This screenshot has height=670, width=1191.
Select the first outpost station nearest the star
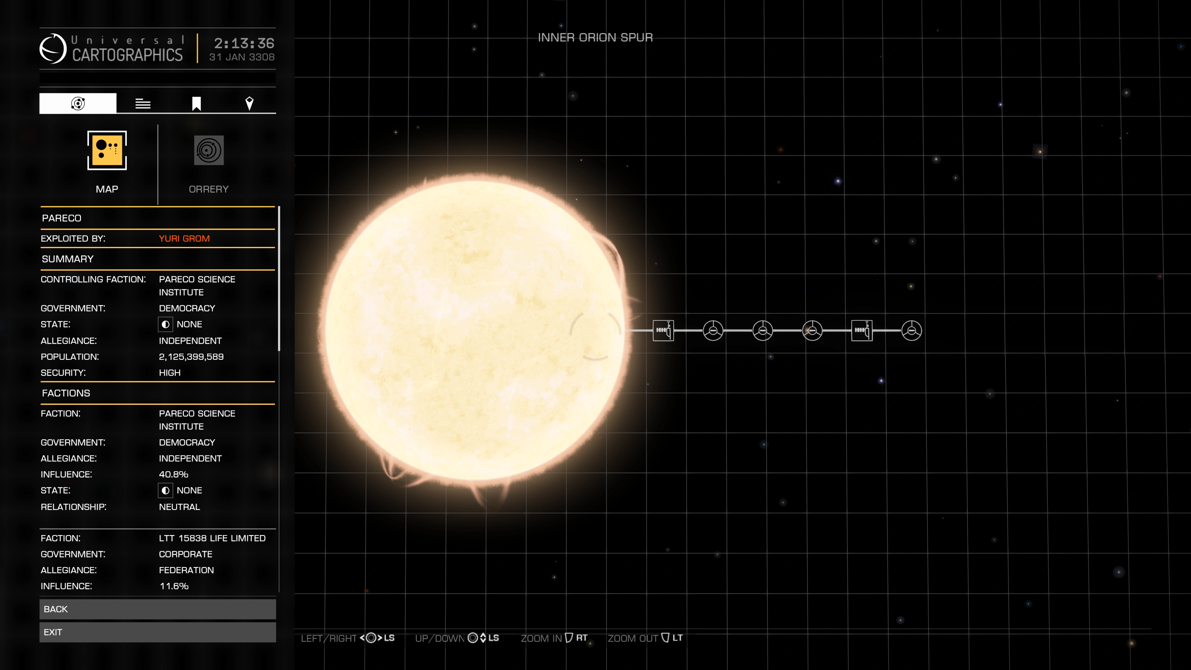click(663, 331)
